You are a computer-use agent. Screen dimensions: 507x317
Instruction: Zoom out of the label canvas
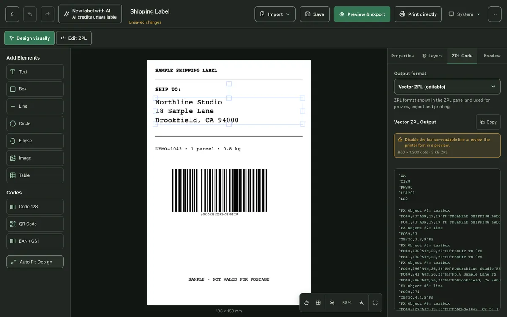click(x=332, y=303)
